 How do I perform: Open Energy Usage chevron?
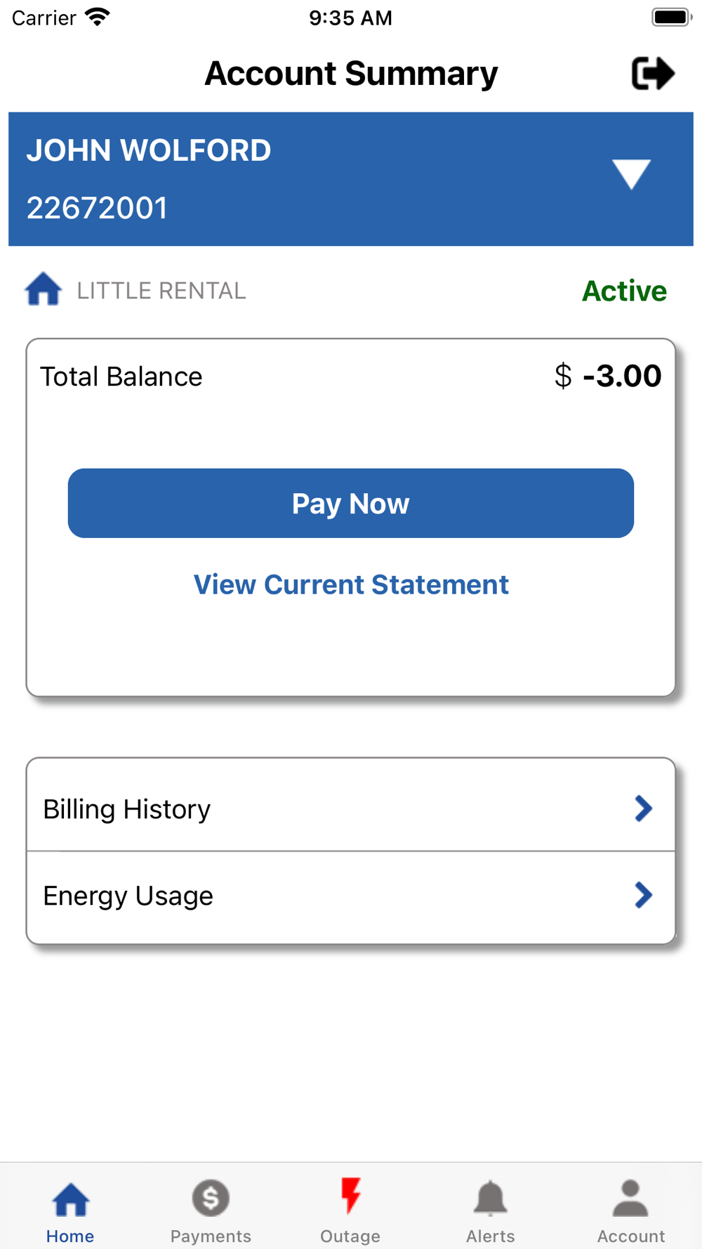(643, 895)
